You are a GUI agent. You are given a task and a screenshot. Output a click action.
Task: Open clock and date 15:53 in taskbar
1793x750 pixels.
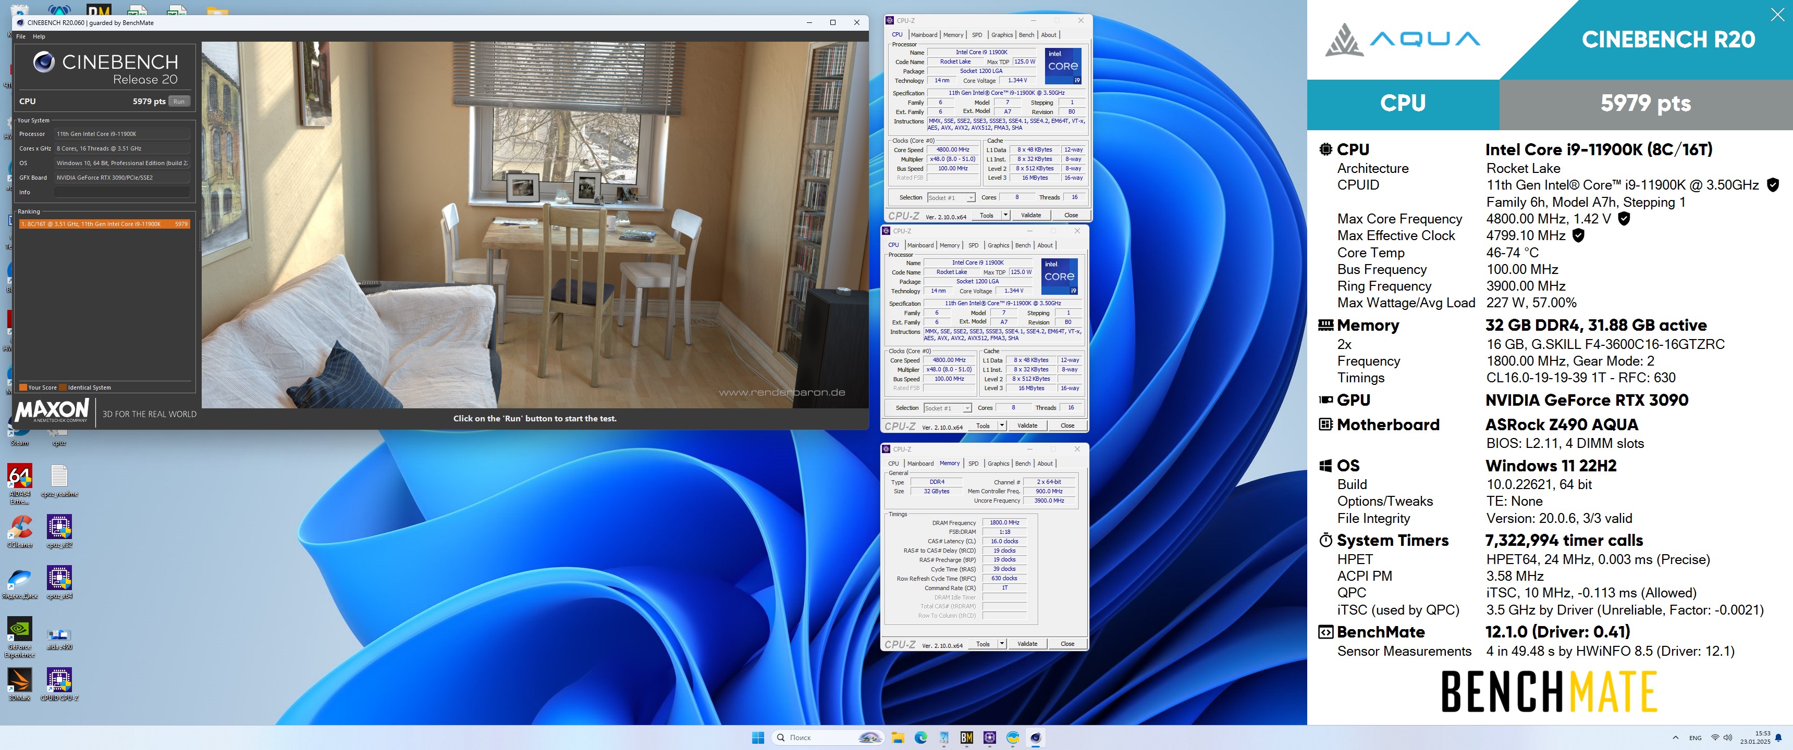[x=1755, y=737]
